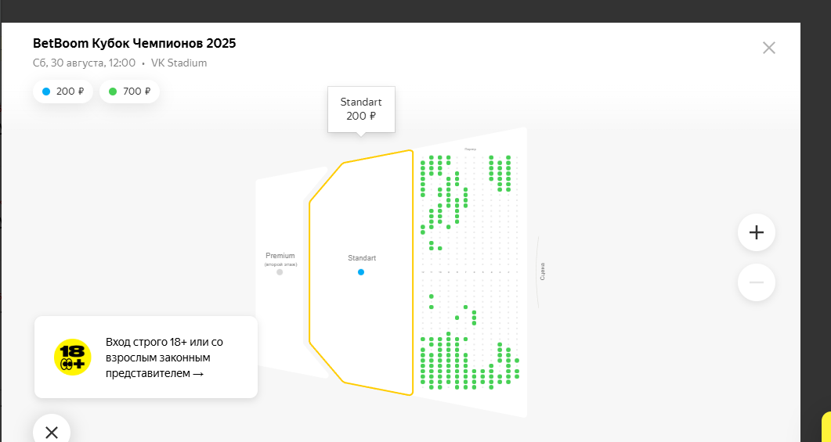Click the Premium sector label
Image resolution: width=831 pixels, height=442 pixels.
280,256
